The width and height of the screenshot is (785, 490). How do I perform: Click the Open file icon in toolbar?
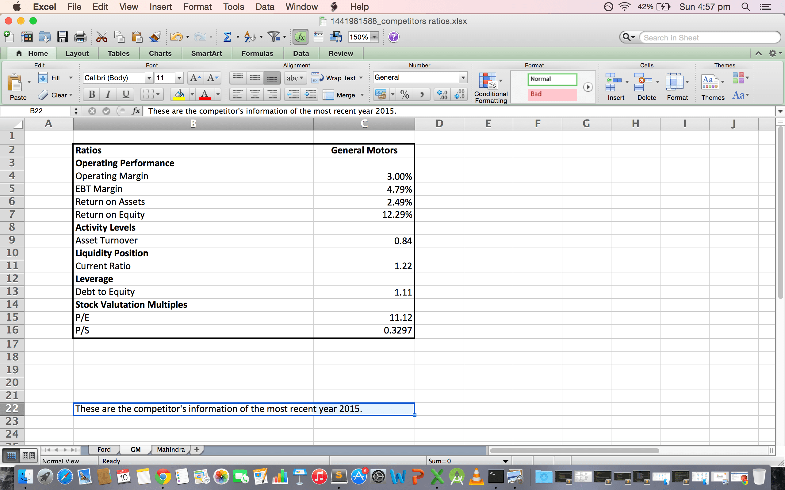click(44, 37)
